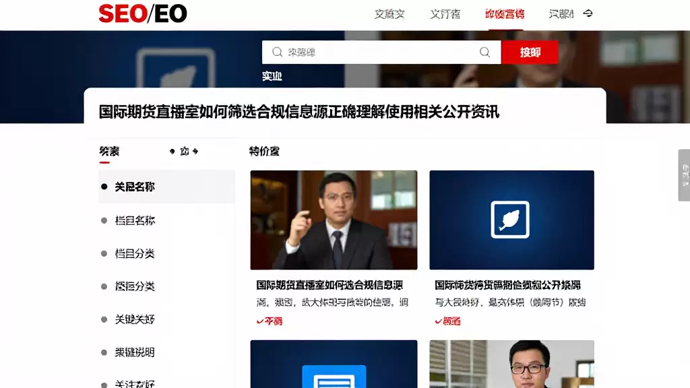Open bottom blue thumbnail with document icon
Viewport: 690px width, 388px height.
click(334, 364)
